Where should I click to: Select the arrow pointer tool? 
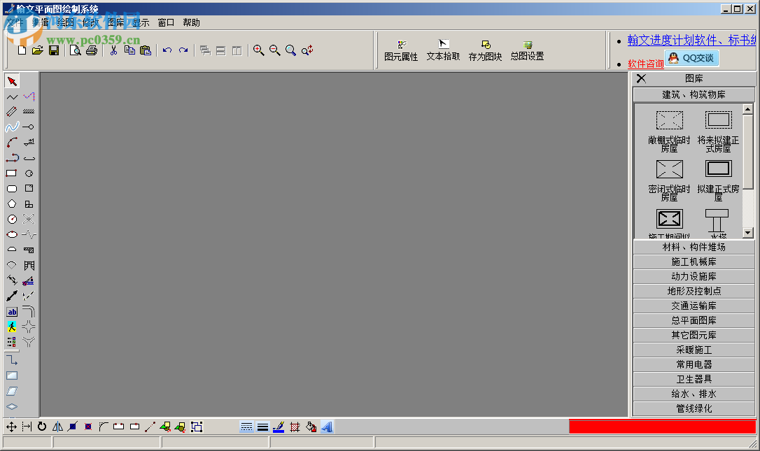pos(12,81)
